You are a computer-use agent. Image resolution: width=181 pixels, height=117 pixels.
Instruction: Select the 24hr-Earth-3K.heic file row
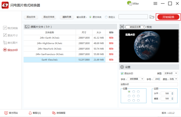click(70, 38)
